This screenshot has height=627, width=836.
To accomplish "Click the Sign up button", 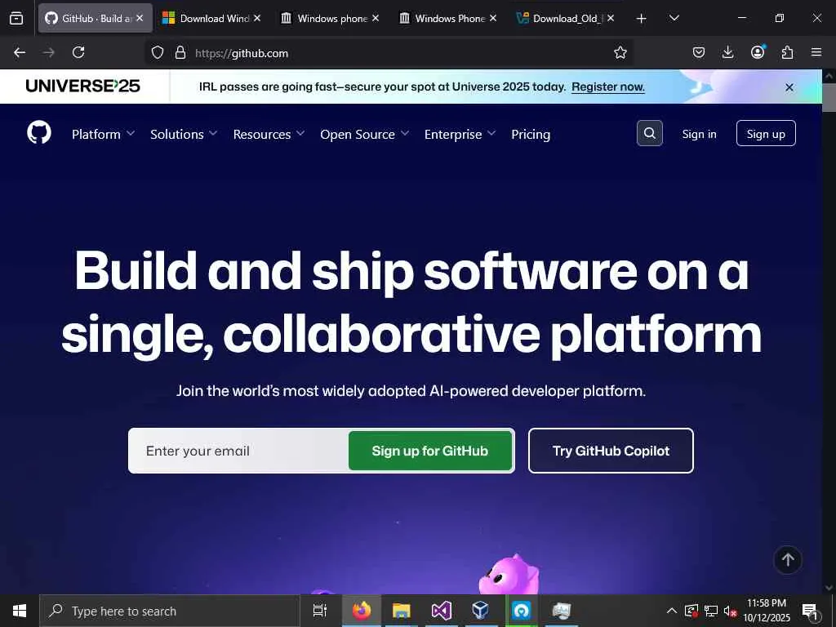I will [766, 133].
